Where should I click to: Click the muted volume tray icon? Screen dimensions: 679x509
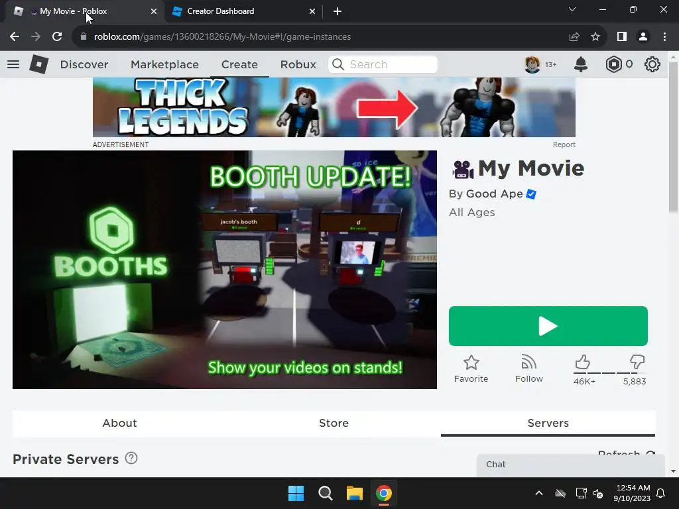(598, 493)
